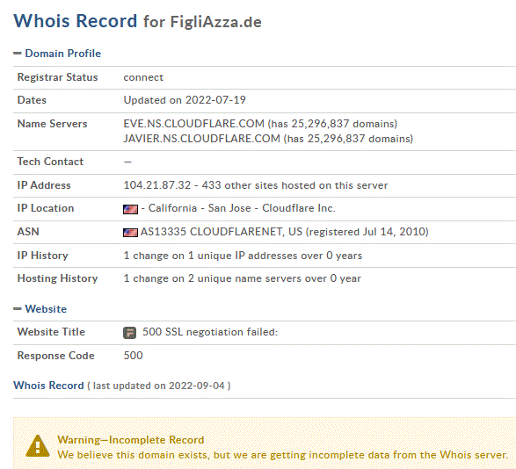Click the Hosting History change summary
Image resolution: width=516 pixels, height=469 pixels.
tap(243, 278)
